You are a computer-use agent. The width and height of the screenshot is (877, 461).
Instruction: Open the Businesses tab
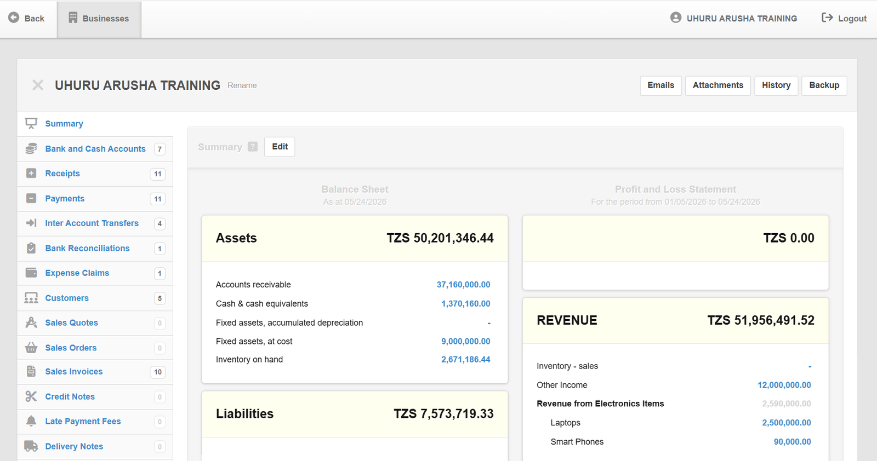pyautogui.click(x=99, y=19)
